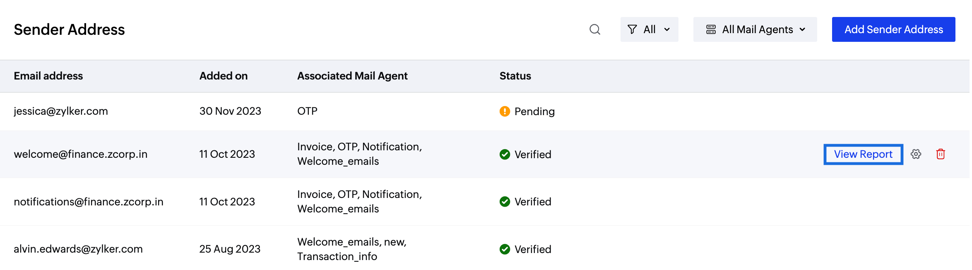This screenshot has height=270, width=972.
Task: Click the green Verified check for alvin.edwards@zylker.com
Action: click(x=505, y=249)
